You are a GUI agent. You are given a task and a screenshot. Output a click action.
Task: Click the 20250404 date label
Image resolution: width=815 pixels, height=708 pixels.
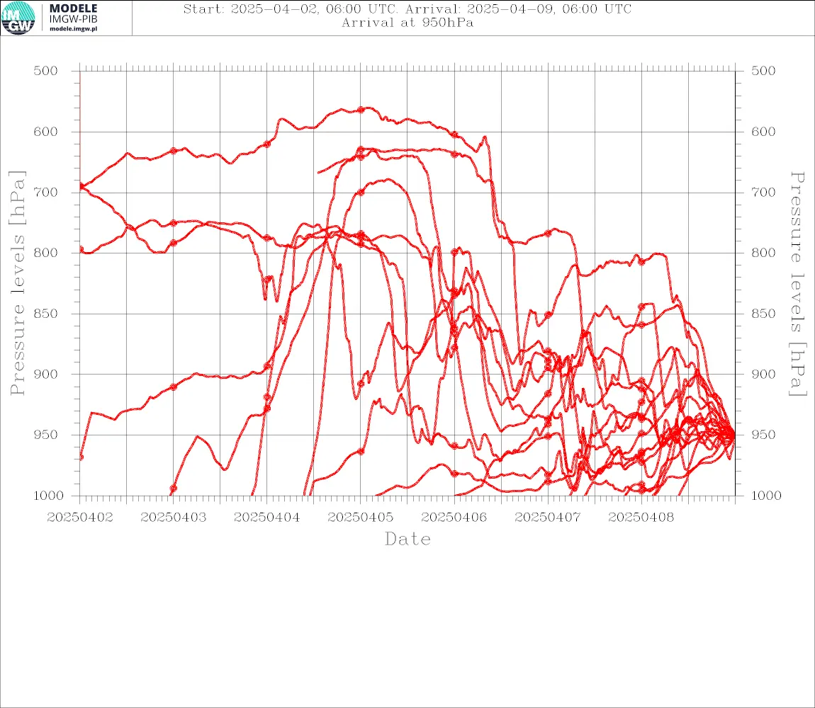(x=267, y=518)
